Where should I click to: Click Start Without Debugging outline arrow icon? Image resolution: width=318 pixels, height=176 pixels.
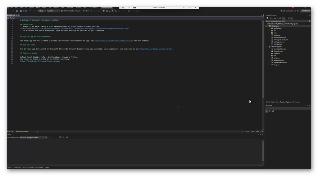(92, 11)
